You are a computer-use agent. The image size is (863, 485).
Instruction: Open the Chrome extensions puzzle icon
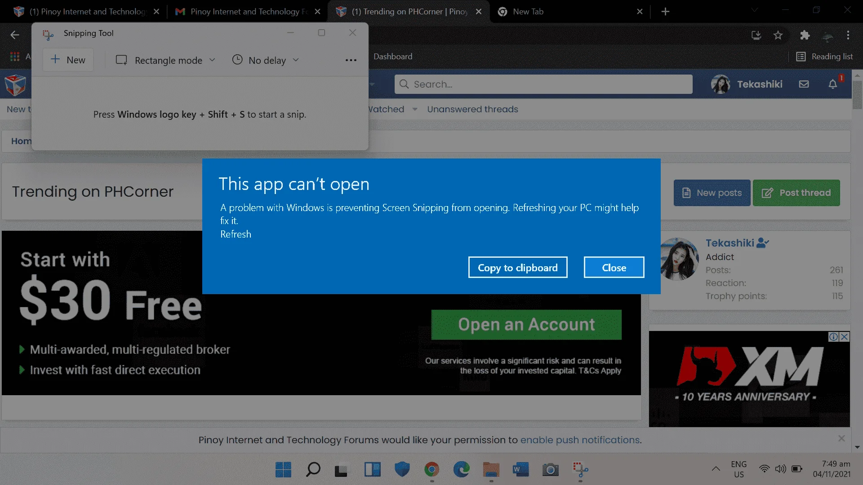(x=805, y=35)
